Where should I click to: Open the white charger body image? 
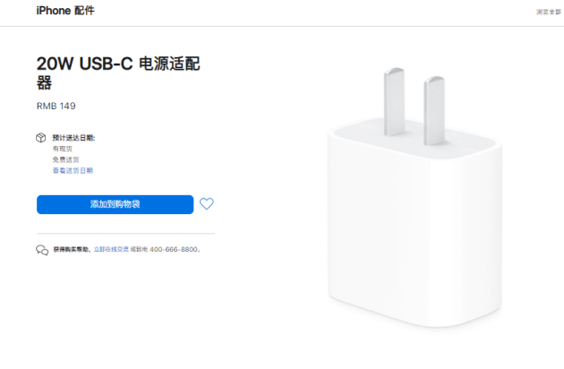(x=414, y=223)
